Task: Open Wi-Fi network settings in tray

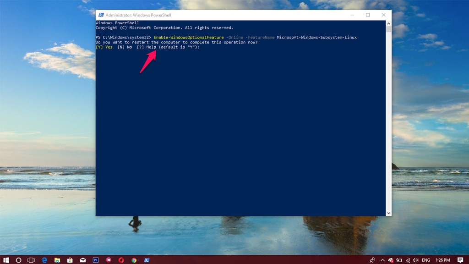Action: click(408, 260)
